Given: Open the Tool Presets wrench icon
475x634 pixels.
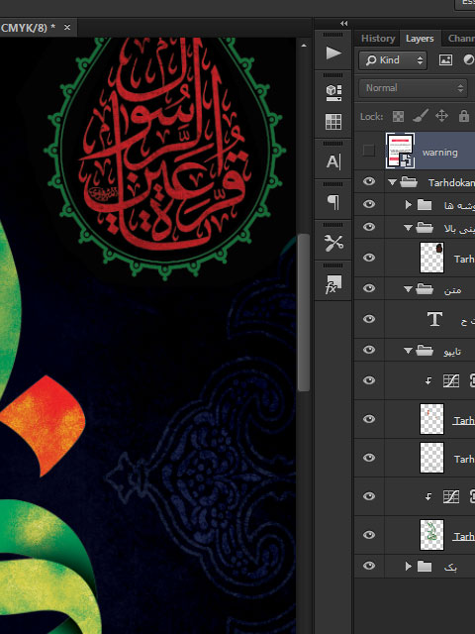Looking at the screenshot, I should pos(333,243).
